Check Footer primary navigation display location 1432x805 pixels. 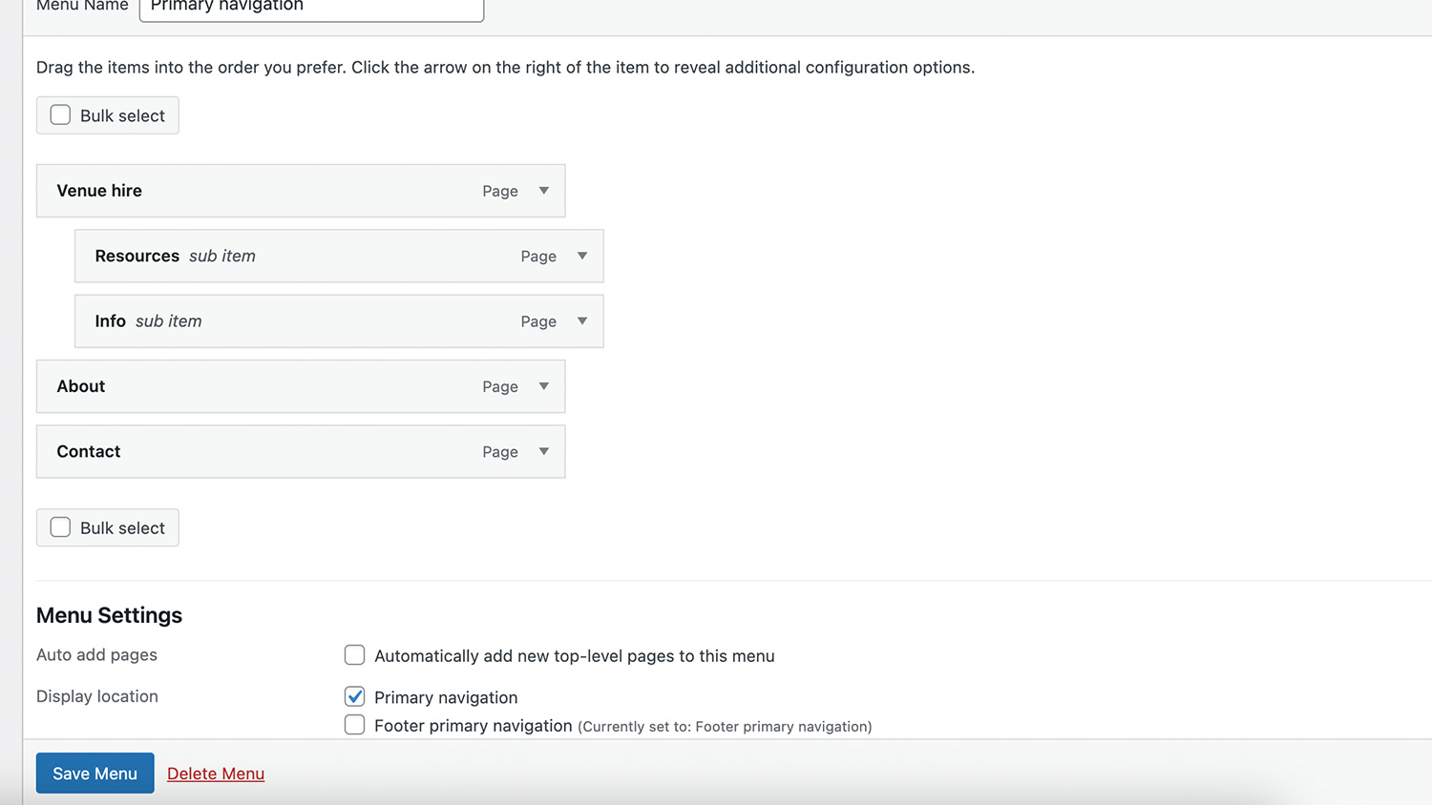[354, 725]
